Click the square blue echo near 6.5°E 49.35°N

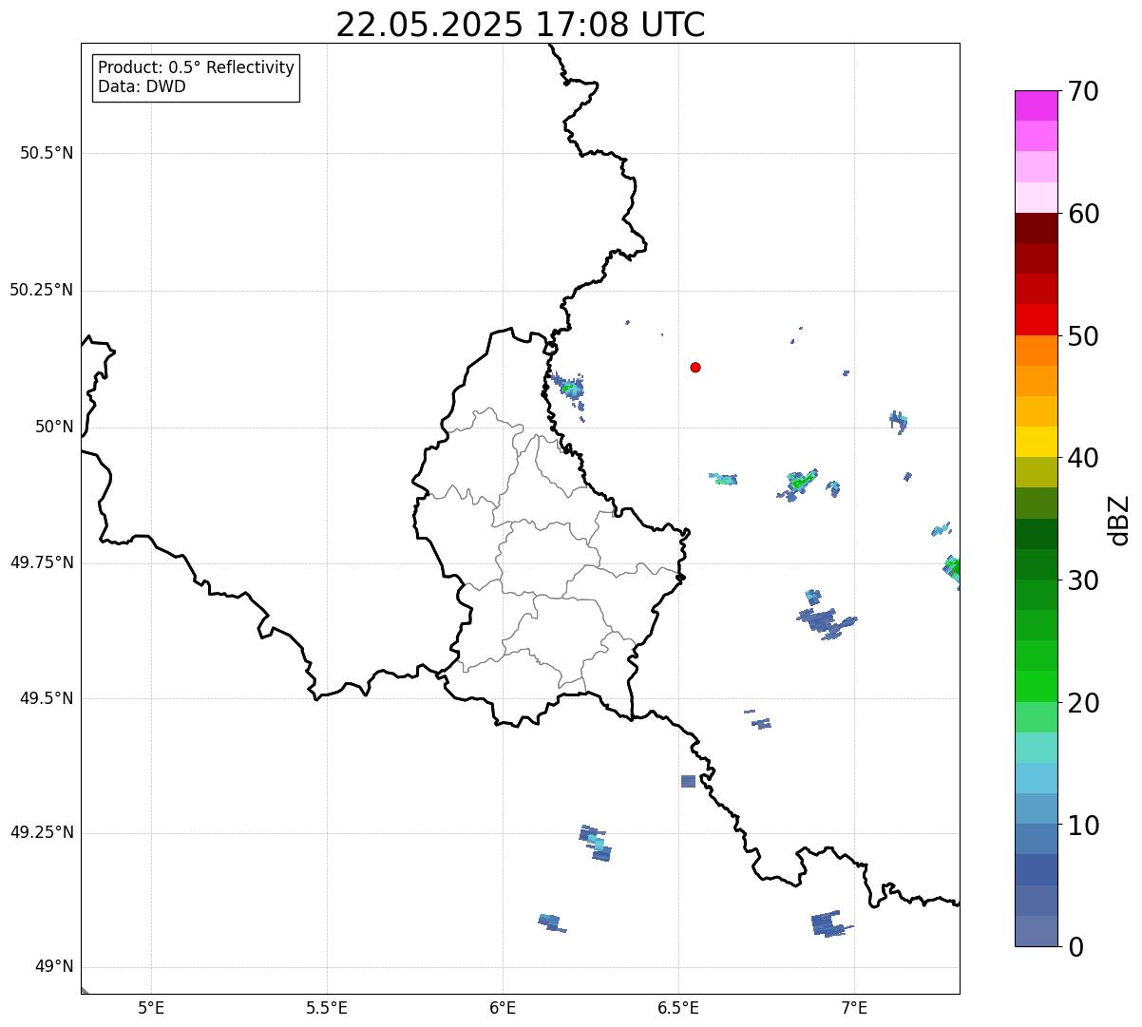(x=688, y=781)
